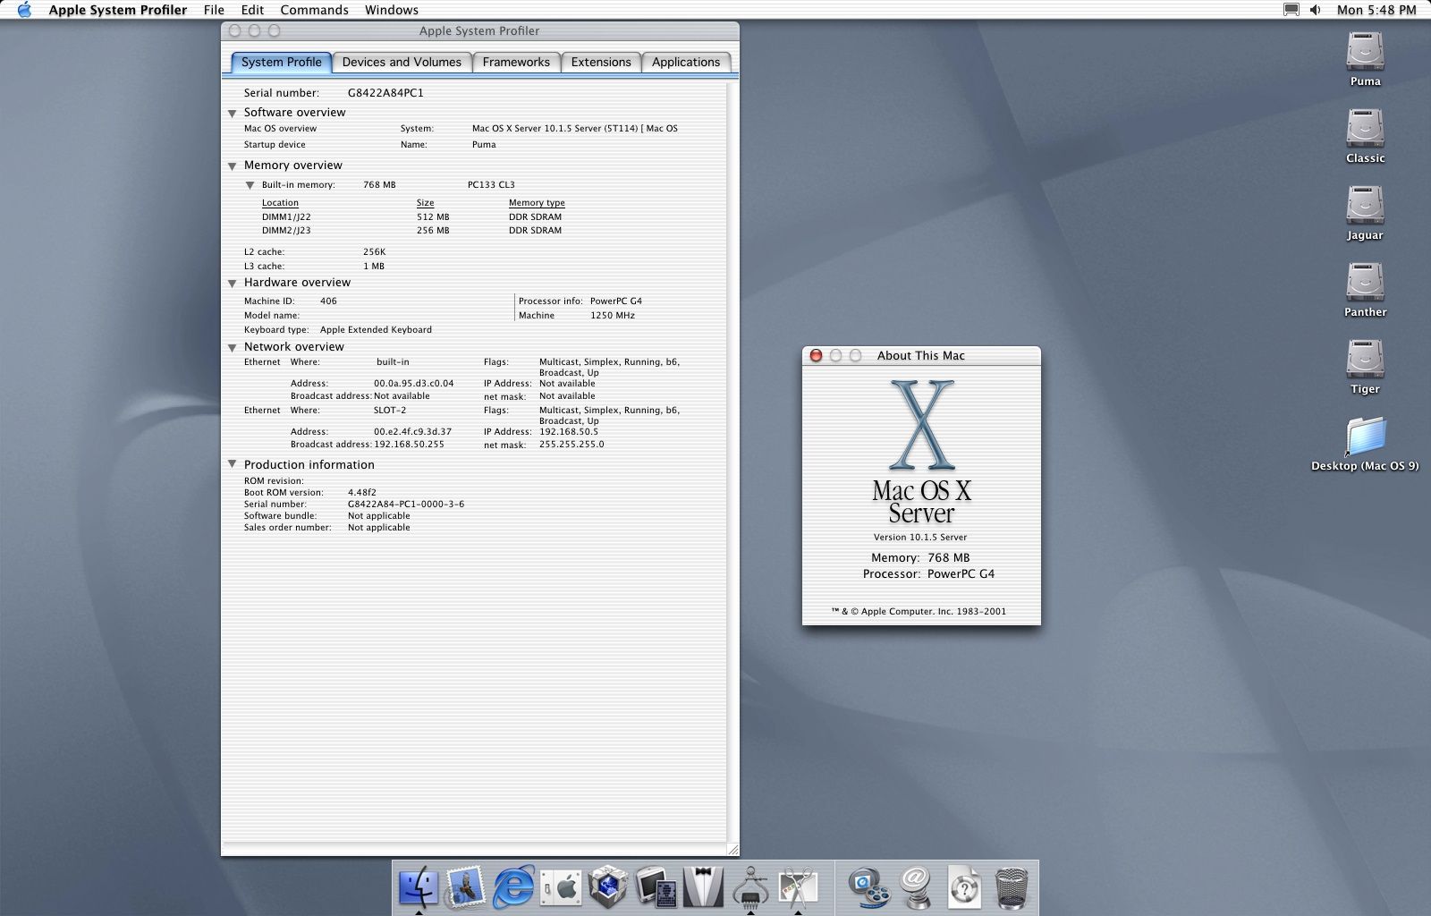Select the Jaguar disk on desktop
Screen dimensions: 1431x916
click(x=1365, y=206)
